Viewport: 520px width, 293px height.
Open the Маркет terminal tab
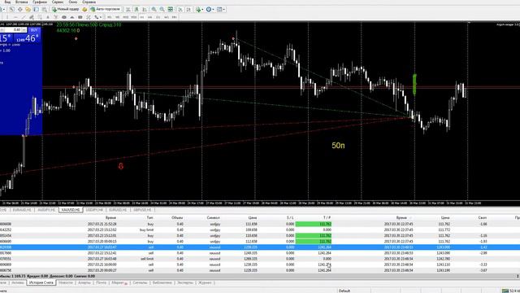(119, 282)
